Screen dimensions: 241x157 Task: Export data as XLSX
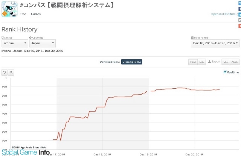(235, 62)
